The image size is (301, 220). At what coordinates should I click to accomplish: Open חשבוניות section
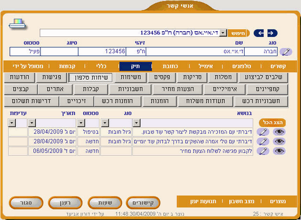[130, 89]
